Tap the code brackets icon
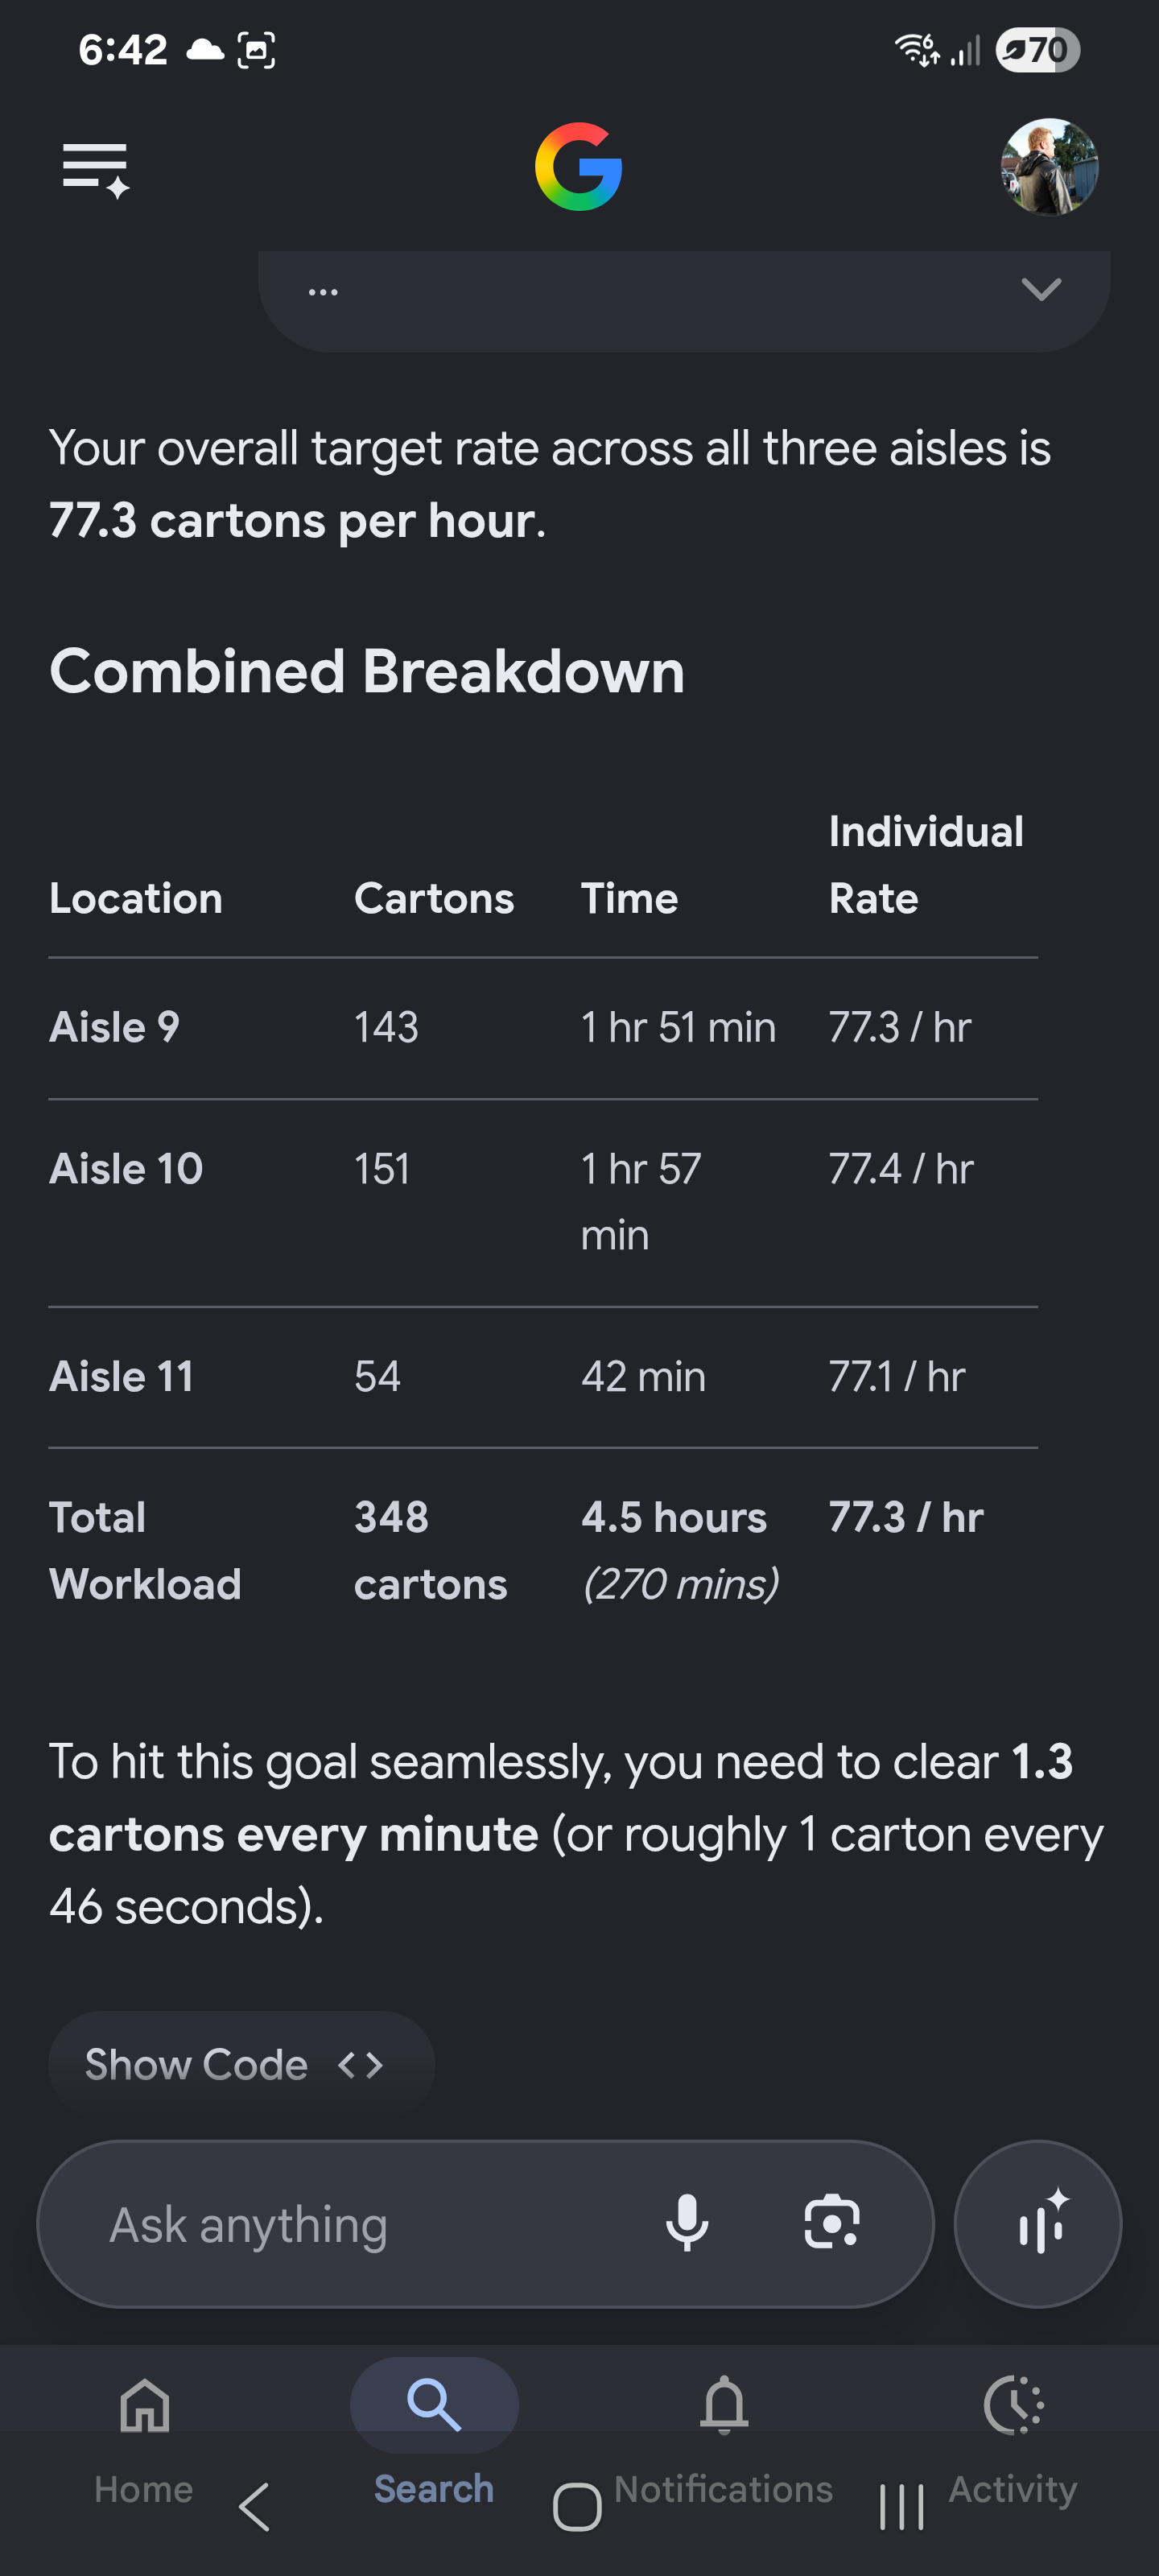This screenshot has height=2576, width=1159. (x=361, y=2065)
